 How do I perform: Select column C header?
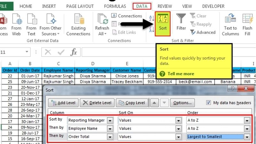point(59,64)
